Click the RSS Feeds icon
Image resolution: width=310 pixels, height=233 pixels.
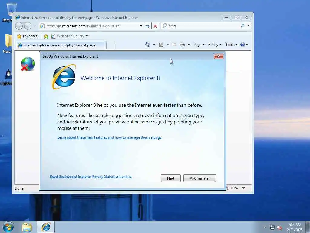pyautogui.click(x=161, y=45)
